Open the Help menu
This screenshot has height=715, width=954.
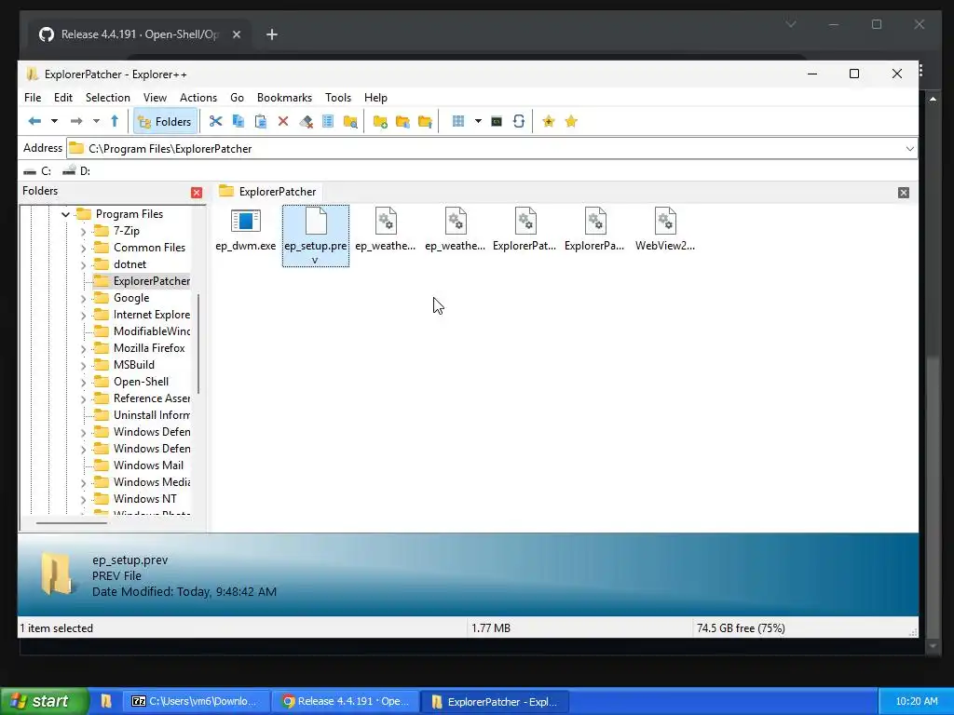pyautogui.click(x=376, y=98)
